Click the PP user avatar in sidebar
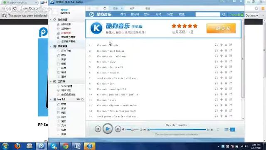Viewport: 266px width, 150px height. 55,11
